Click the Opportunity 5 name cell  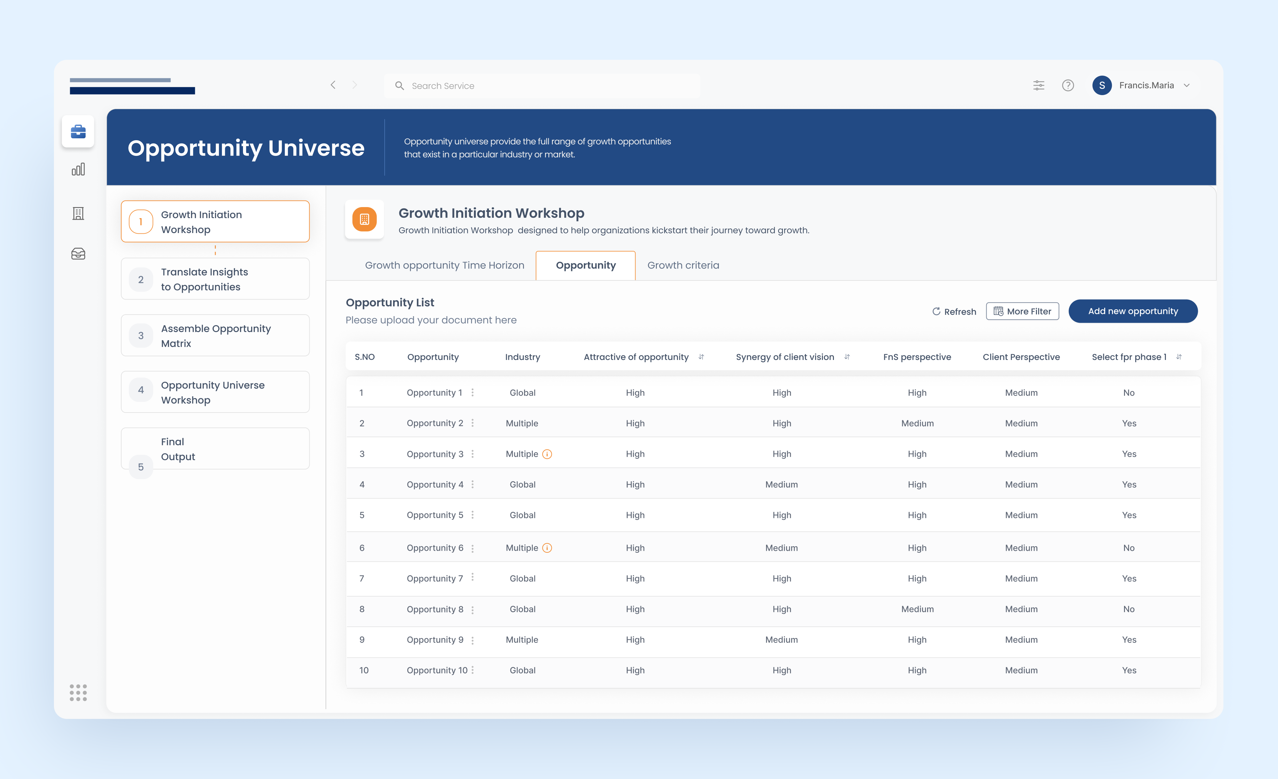pyautogui.click(x=435, y=515)
